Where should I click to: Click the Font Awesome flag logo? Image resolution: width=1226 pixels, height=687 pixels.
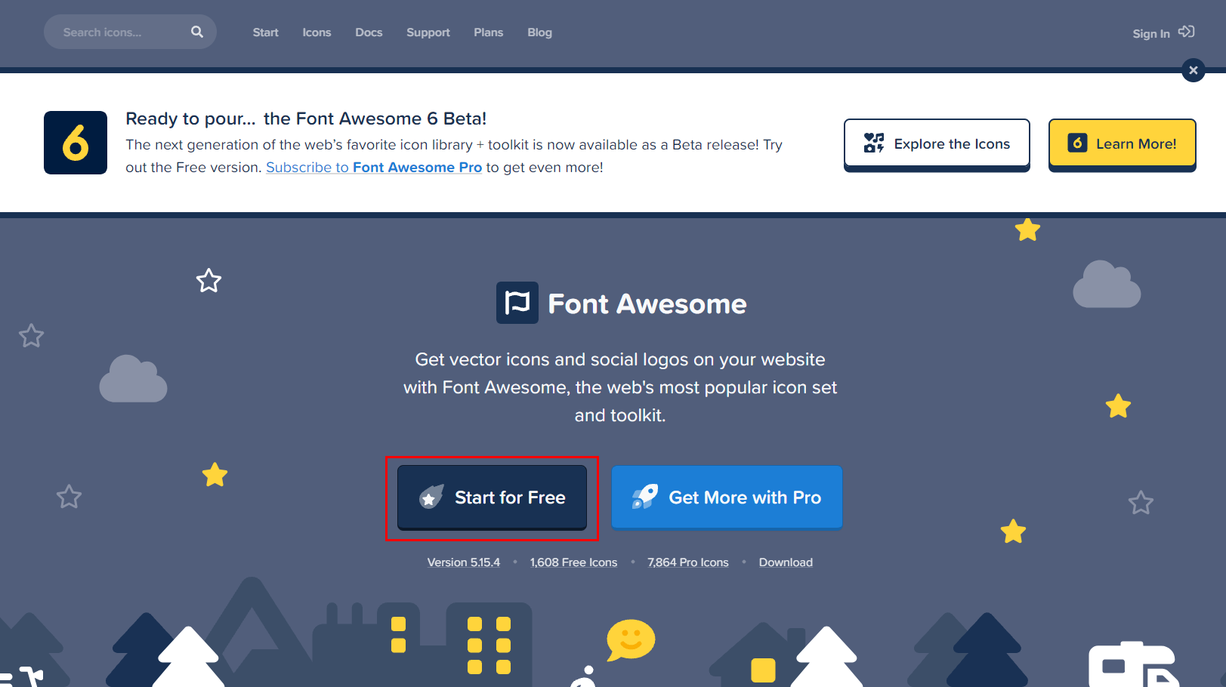[517, 302]
